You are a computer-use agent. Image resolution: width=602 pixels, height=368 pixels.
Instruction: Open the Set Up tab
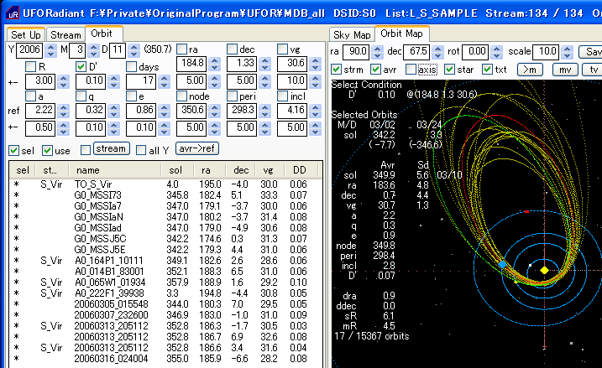tap(25, 34)
